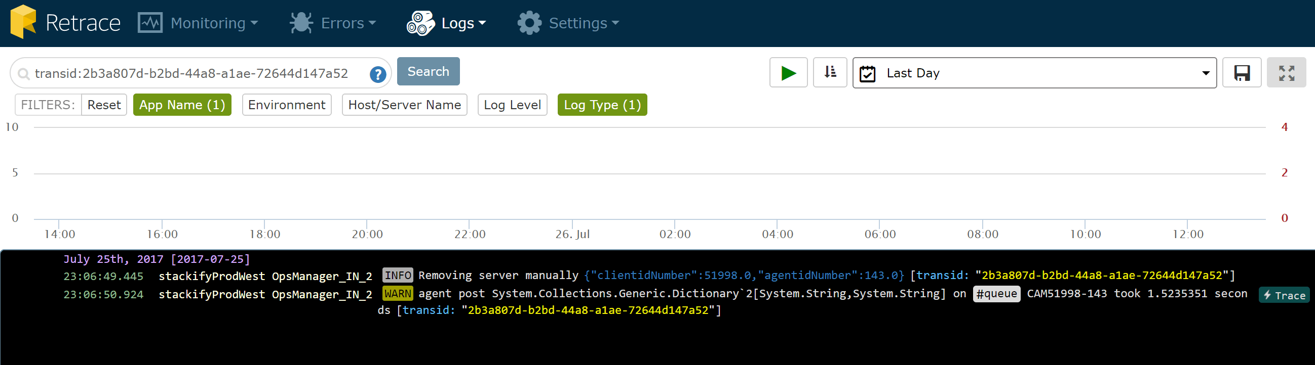Image resolution: width=1315 pixels, height=365 pixels.
Task: Click the 26. Jul chart axis label
Action: (572, 234)
